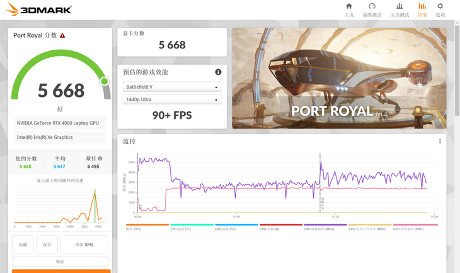This screenshot has height=273, width=460.
Task: Toggle the CPU 温度 (°C) legend series
Action: [192, 227]
